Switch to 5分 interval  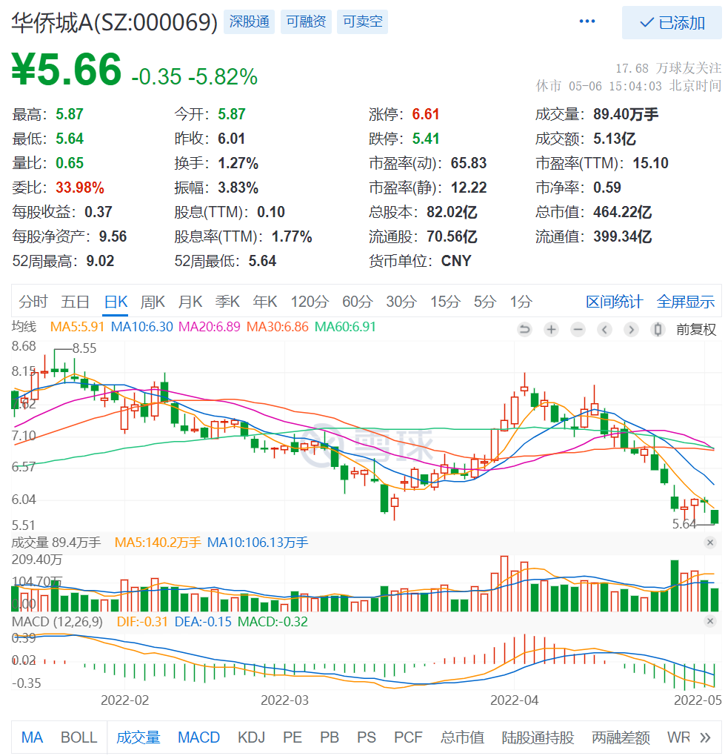pos(484,302)
